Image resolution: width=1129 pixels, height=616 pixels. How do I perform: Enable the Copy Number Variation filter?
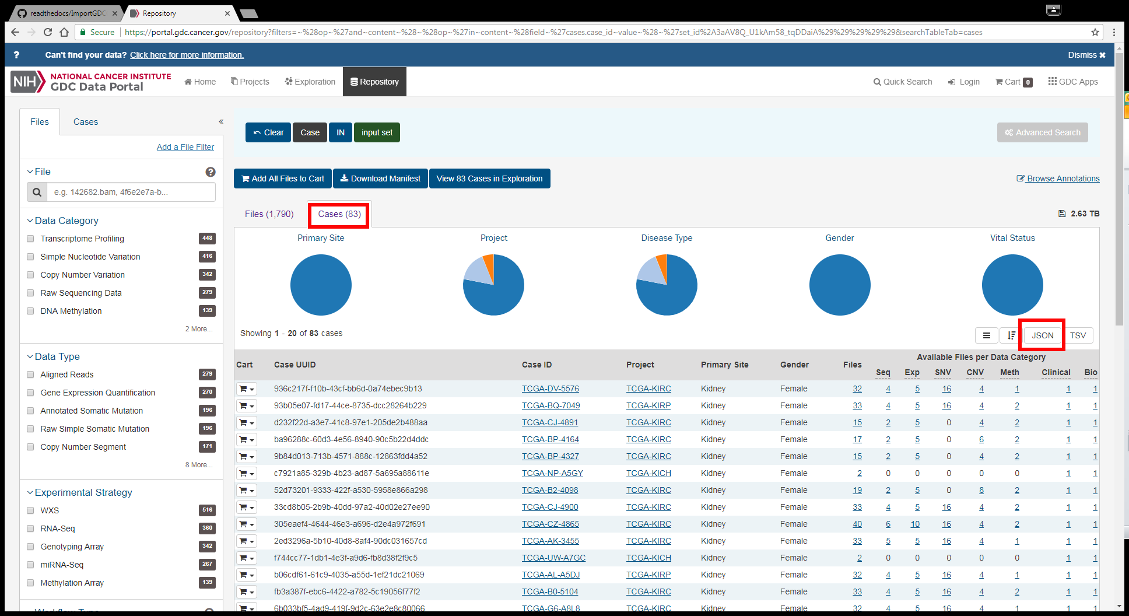click(30, 275)
